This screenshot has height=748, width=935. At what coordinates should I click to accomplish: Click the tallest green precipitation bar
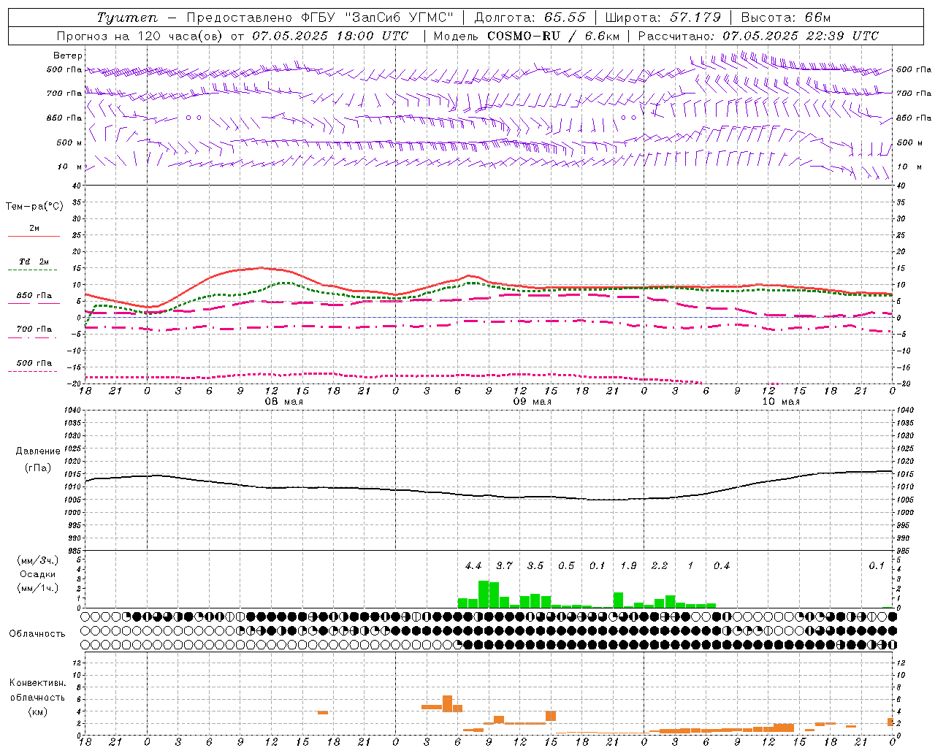484,595
